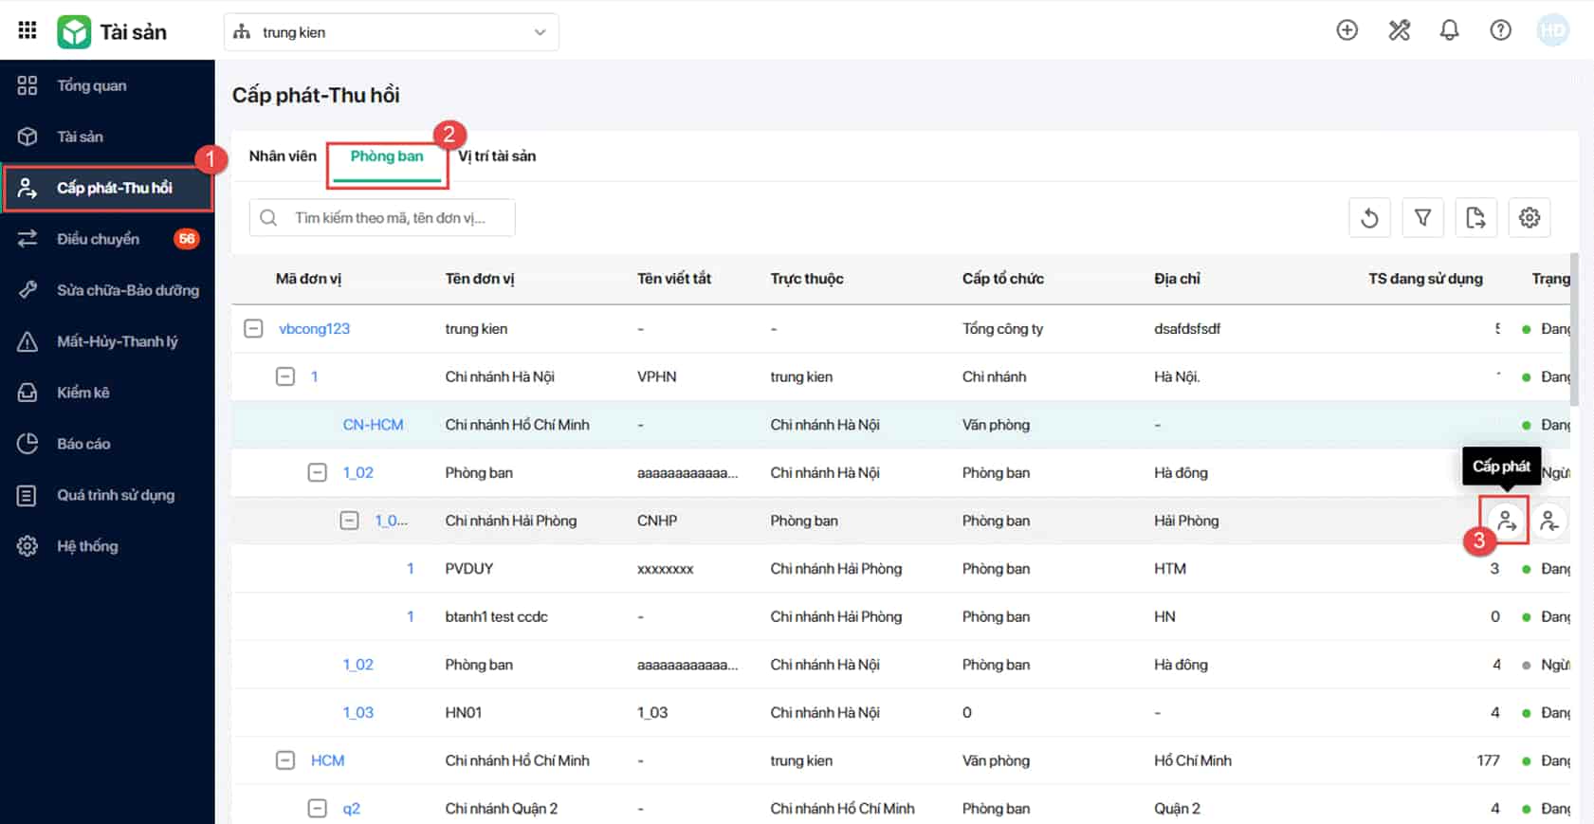Open Điều chuyển in sidebar

[x=107, y=239]
